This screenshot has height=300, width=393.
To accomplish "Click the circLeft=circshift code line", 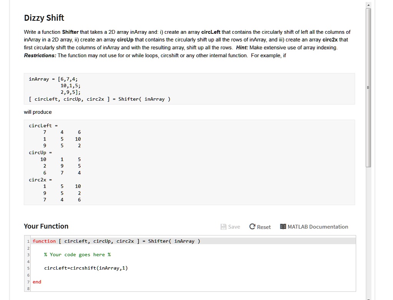I will (86, 268).
